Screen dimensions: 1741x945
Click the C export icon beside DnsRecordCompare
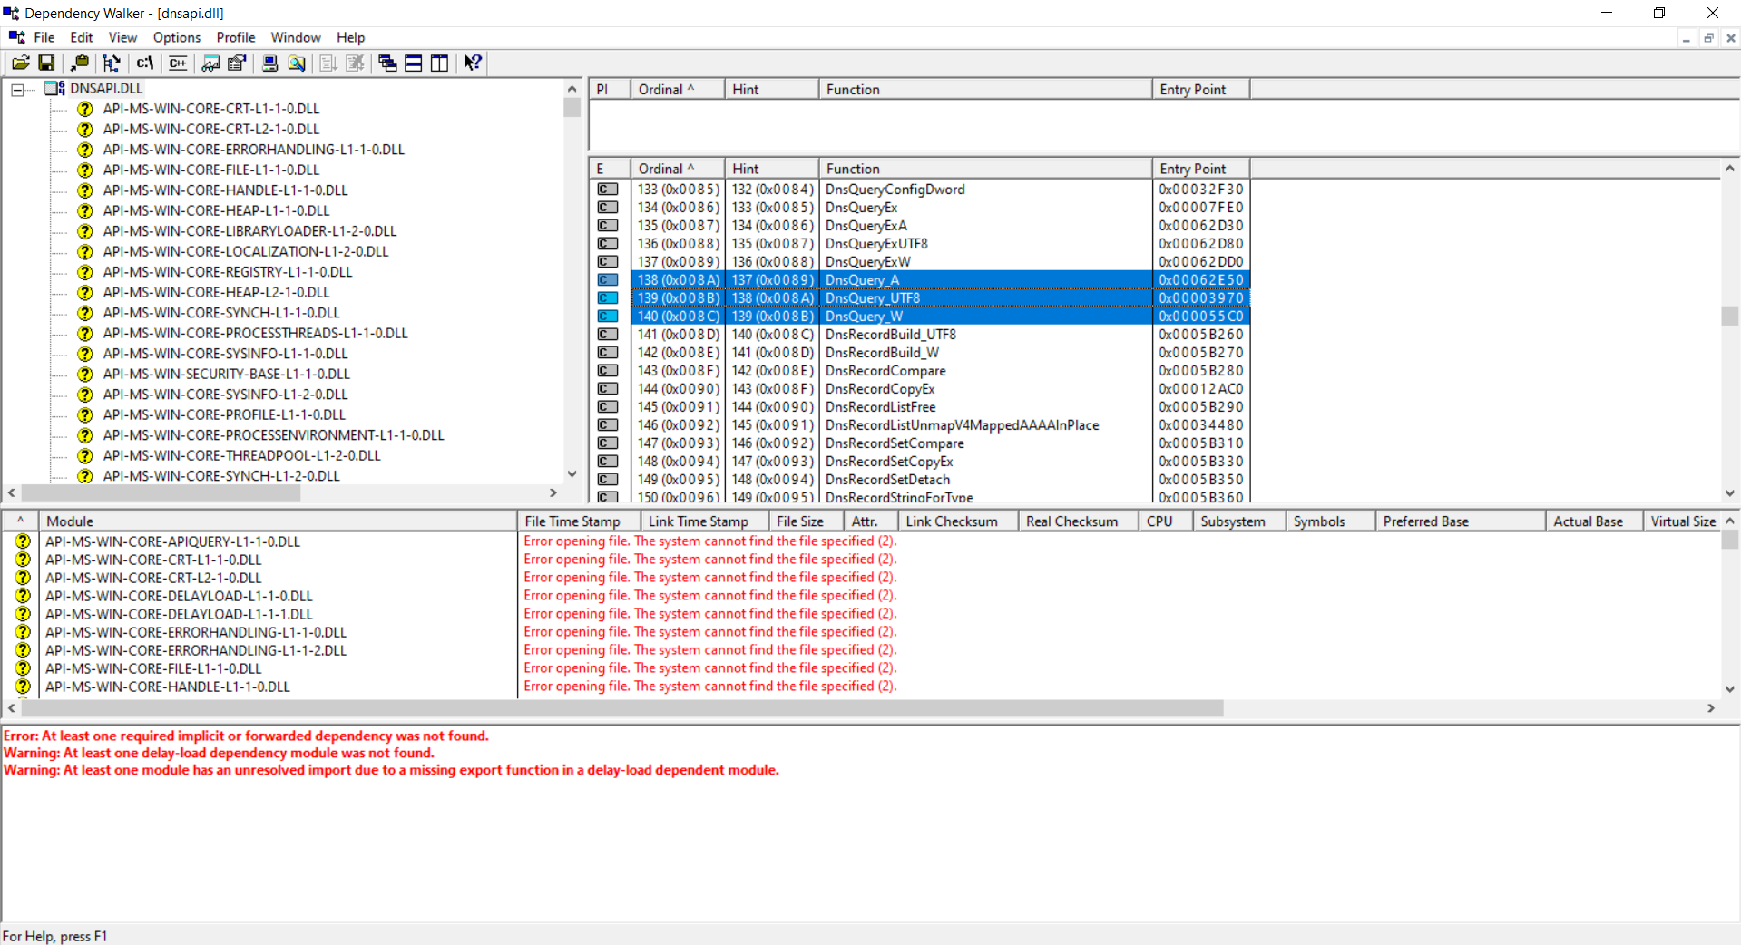coord(608,370)
